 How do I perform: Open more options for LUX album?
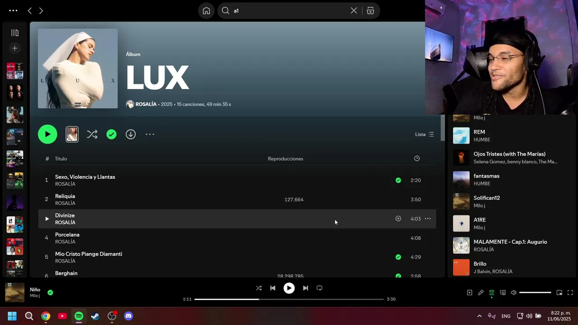(x=150, y=134)
